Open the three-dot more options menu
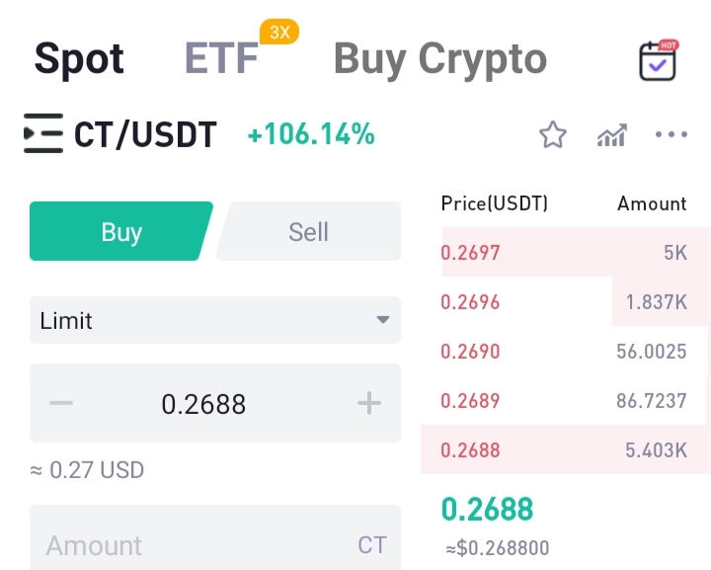Viewport: 711px width, 570px height. point(671,134)
